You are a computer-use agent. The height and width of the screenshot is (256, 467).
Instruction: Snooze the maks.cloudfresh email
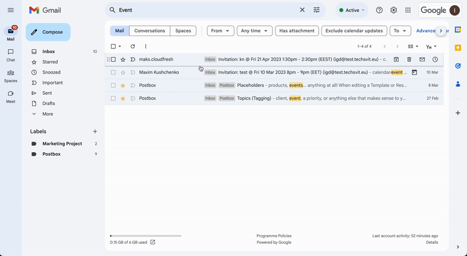435,59
